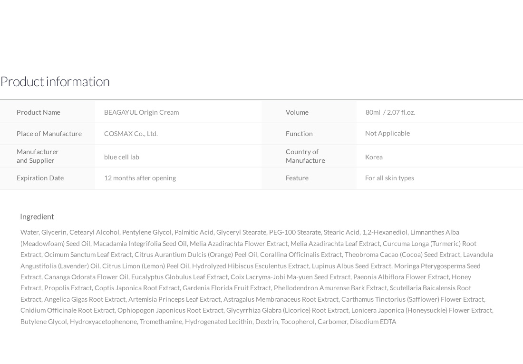Image resolution: width=523 pixels, height=364 pixels.
Task: Select the Korea country value
Action: (374, 157)
